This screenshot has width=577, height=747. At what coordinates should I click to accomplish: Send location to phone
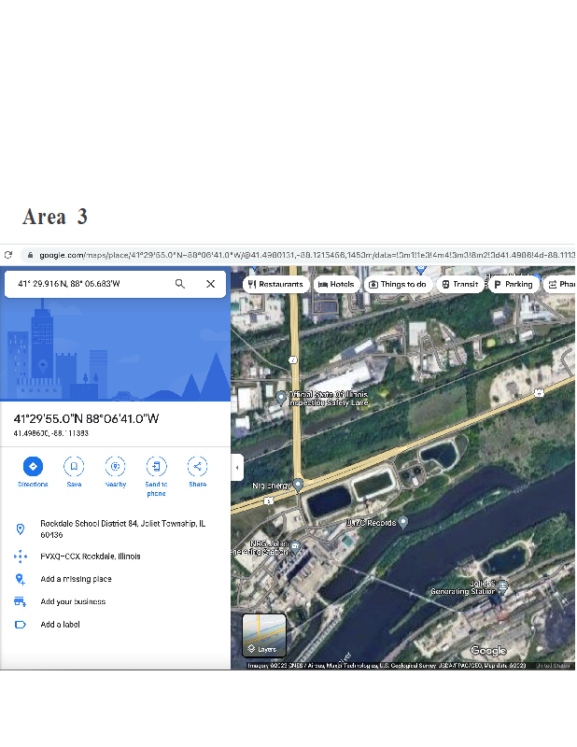click(x=156, y=466)
